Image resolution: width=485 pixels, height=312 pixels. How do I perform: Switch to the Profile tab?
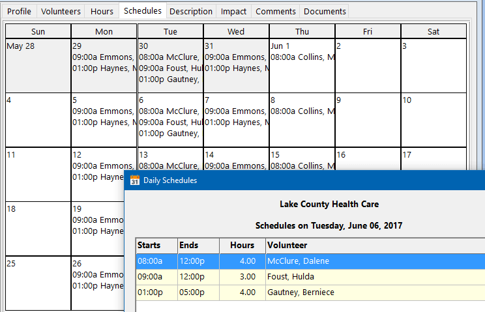(19, 12)
